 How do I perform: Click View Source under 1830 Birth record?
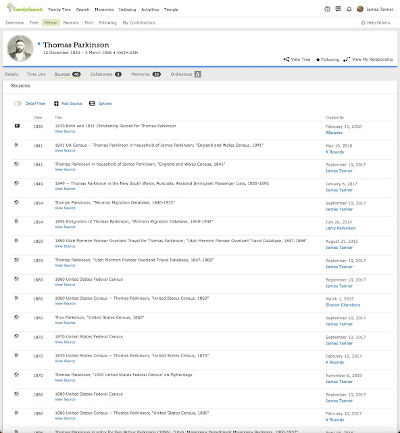coord(65,131)
